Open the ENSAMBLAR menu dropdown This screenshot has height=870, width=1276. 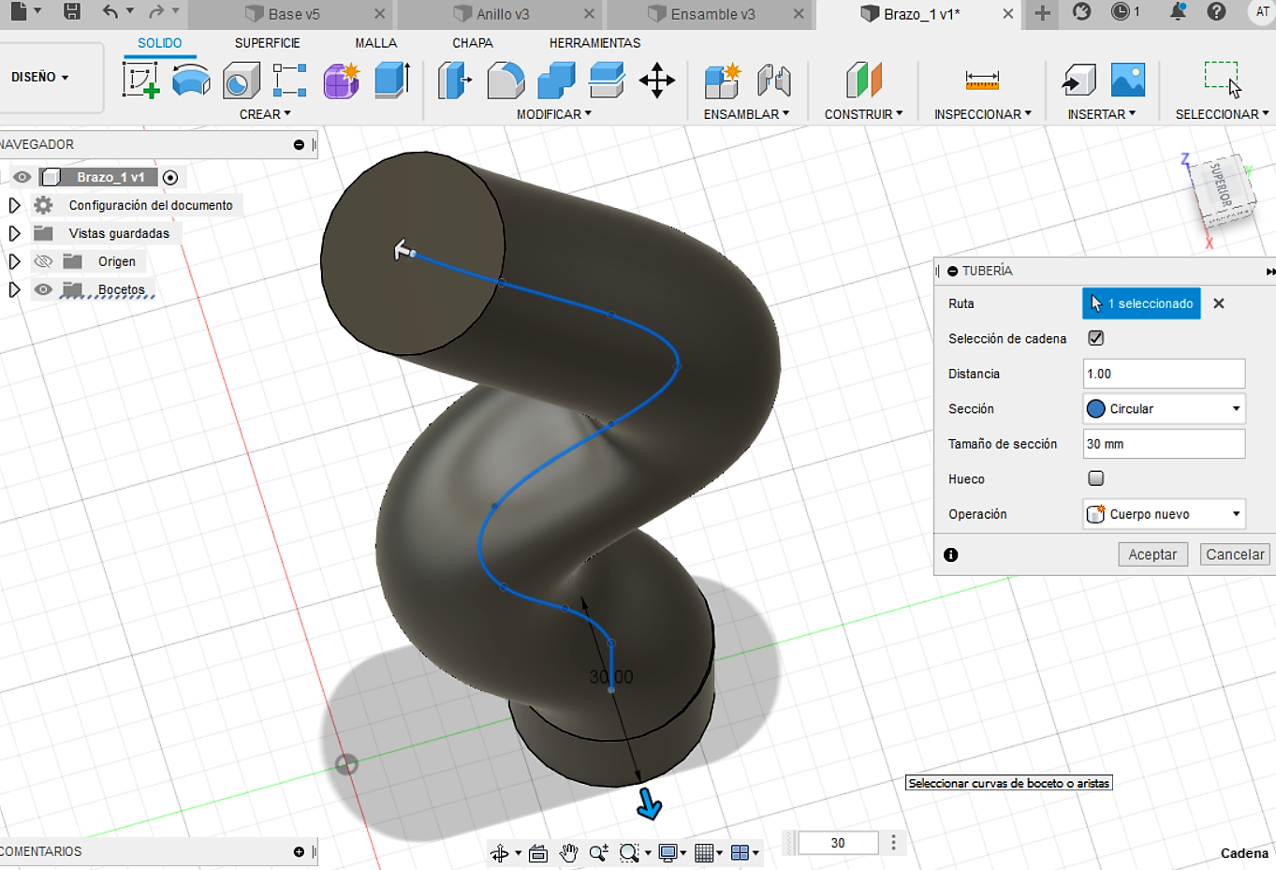tap(746, 114)
